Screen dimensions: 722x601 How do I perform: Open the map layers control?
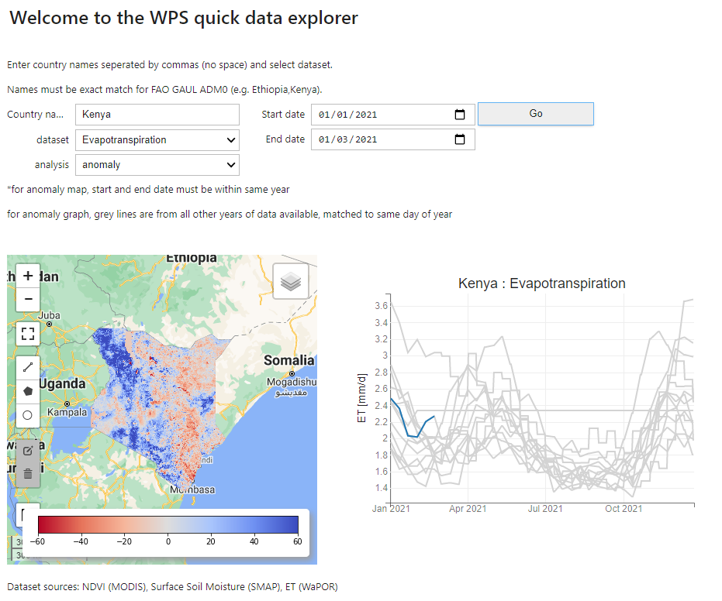291,282
